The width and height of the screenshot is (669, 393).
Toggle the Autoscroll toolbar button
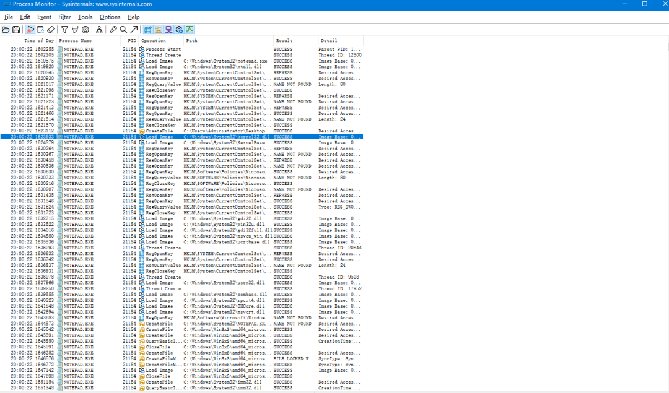click(x=40, y=30)
